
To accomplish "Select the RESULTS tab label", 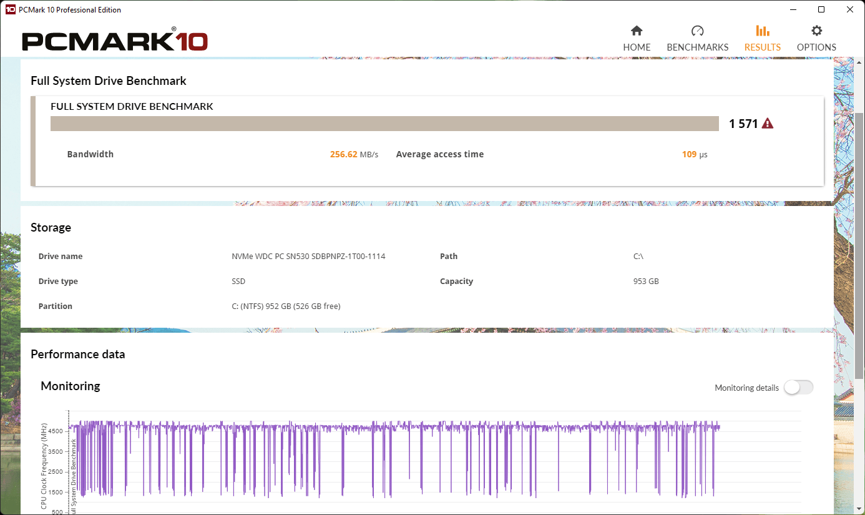I will click(762, 47).
